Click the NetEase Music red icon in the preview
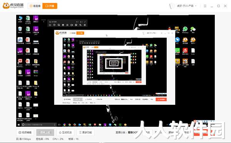231x143 pixels. pyautogui.click(x=185, y=50)
